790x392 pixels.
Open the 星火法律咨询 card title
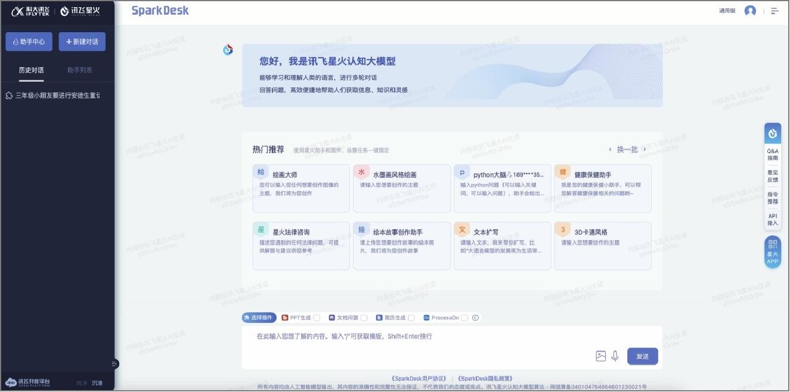tap(291, 232)
